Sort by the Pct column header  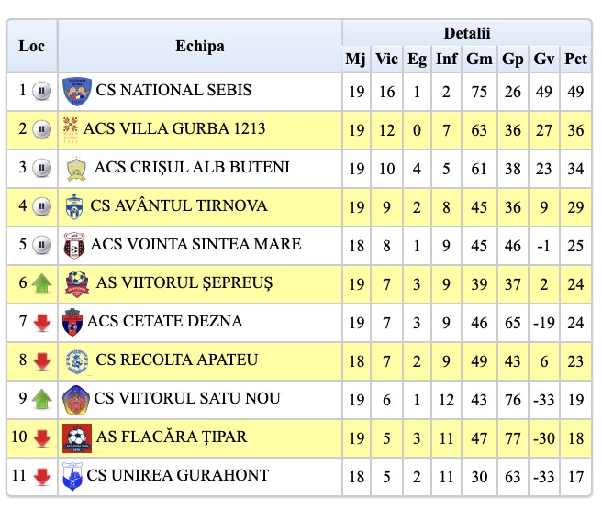pyautogui.click(x=575, y=60)
